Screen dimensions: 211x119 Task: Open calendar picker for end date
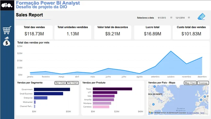(189, 18)
